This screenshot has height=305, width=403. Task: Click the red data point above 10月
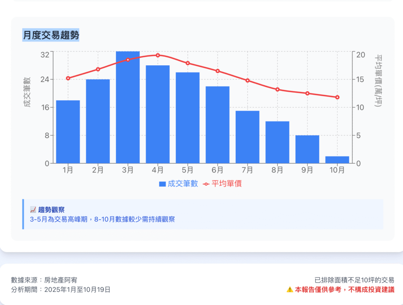(337, 97)
